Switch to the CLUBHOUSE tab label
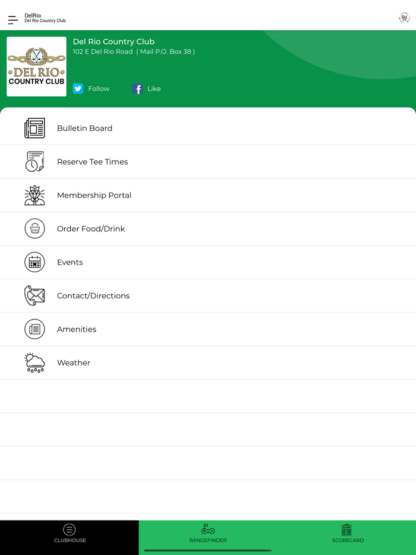The height and width of the screenshot is (555, 416). click(70, 540)
